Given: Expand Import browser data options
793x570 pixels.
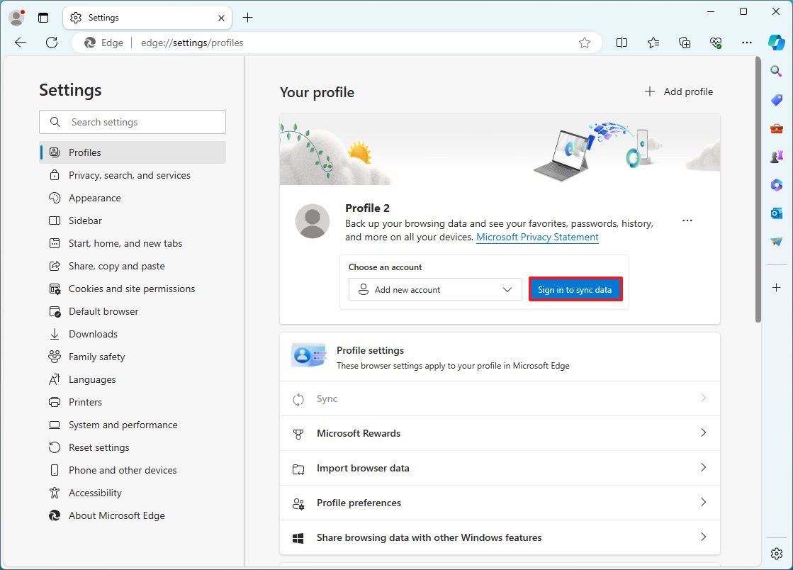Looking at the screenshot, I should point(500,468).
